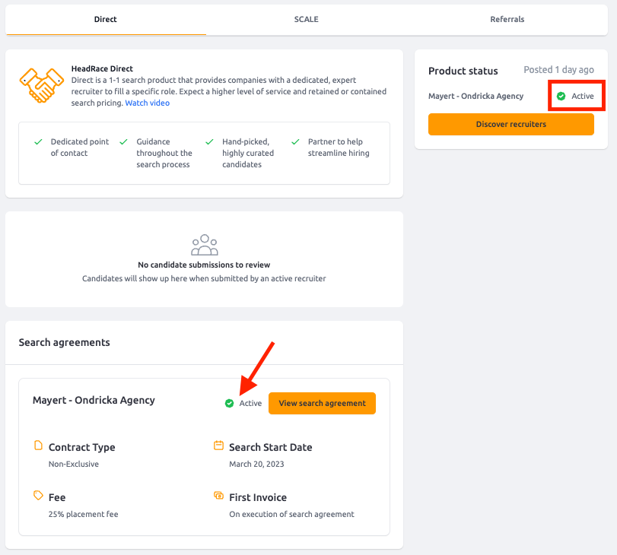Click the candidates group icon
The width and height of the screenshot is (617, 555).
tap(204, 245)
